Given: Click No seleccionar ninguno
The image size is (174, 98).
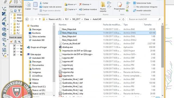Looking at the screenshot, I should click(x=145, y=7).
